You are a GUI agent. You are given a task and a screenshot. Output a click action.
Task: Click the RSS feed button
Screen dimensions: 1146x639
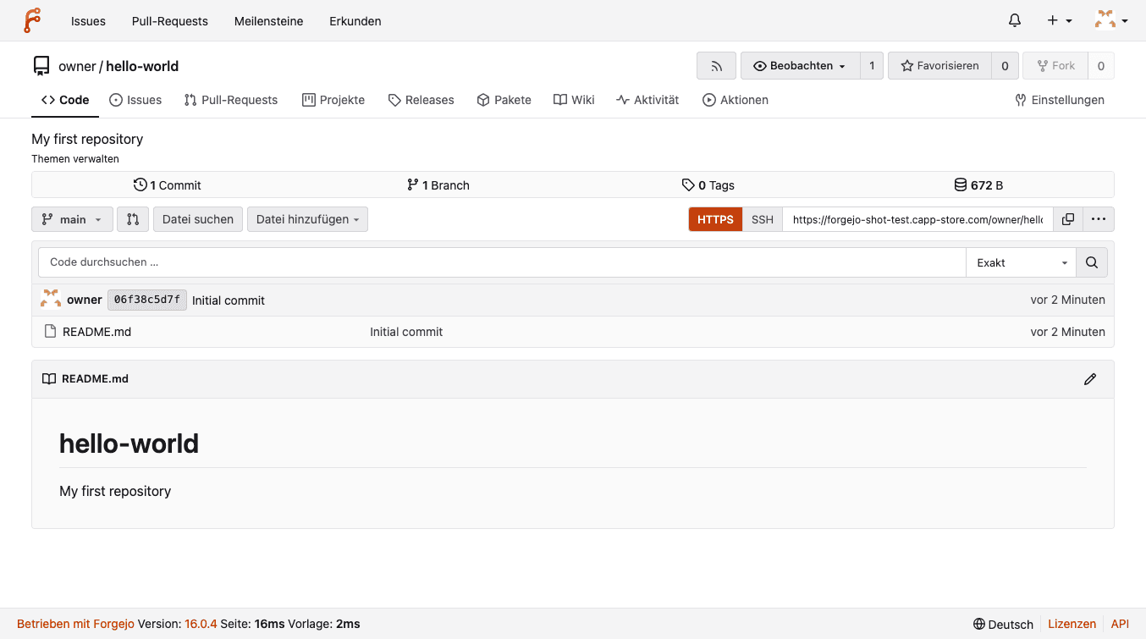pos(717,66)
